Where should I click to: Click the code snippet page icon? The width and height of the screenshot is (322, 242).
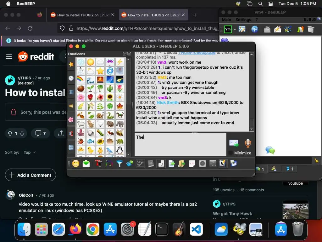192,164
